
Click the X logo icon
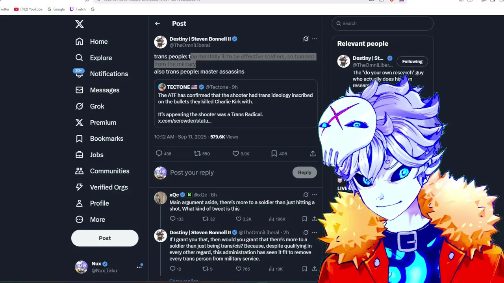click(80, 24)
